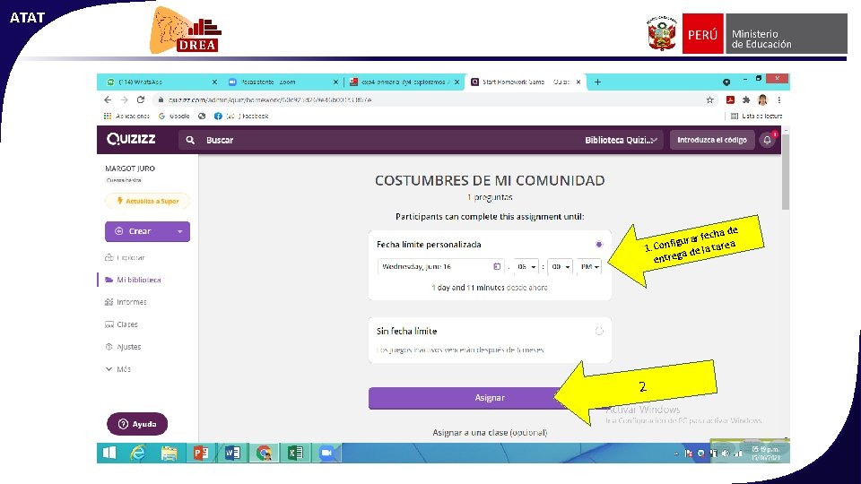Open Explorar in the sidebar
The width and height of the screenshot is (861, 484).
click(125, 257)
